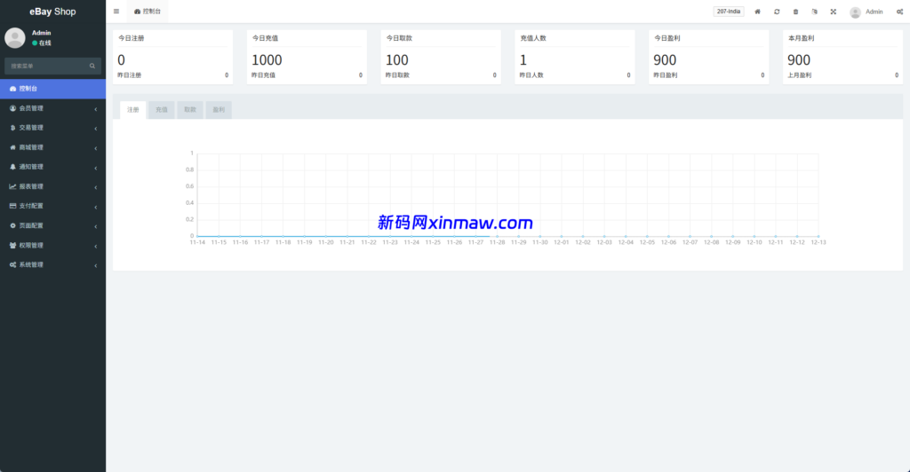Click the 页面配置 gear icon

click(12, 226)
